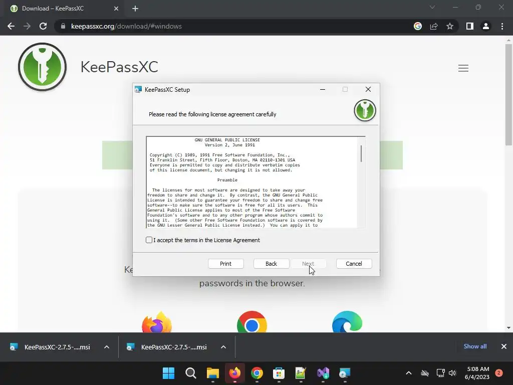
Task: Cancel the KeePassXC Setup
Action: coord(354,264)
